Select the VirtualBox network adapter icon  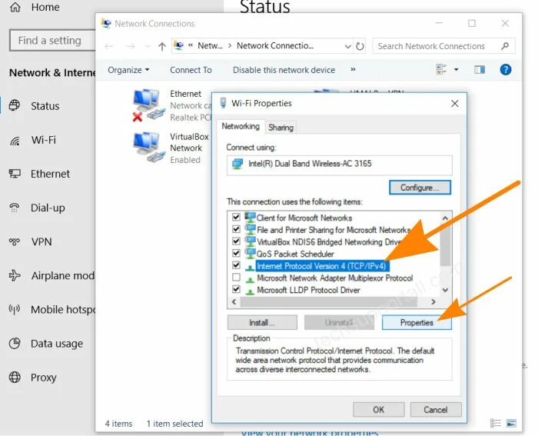(148, 147)
